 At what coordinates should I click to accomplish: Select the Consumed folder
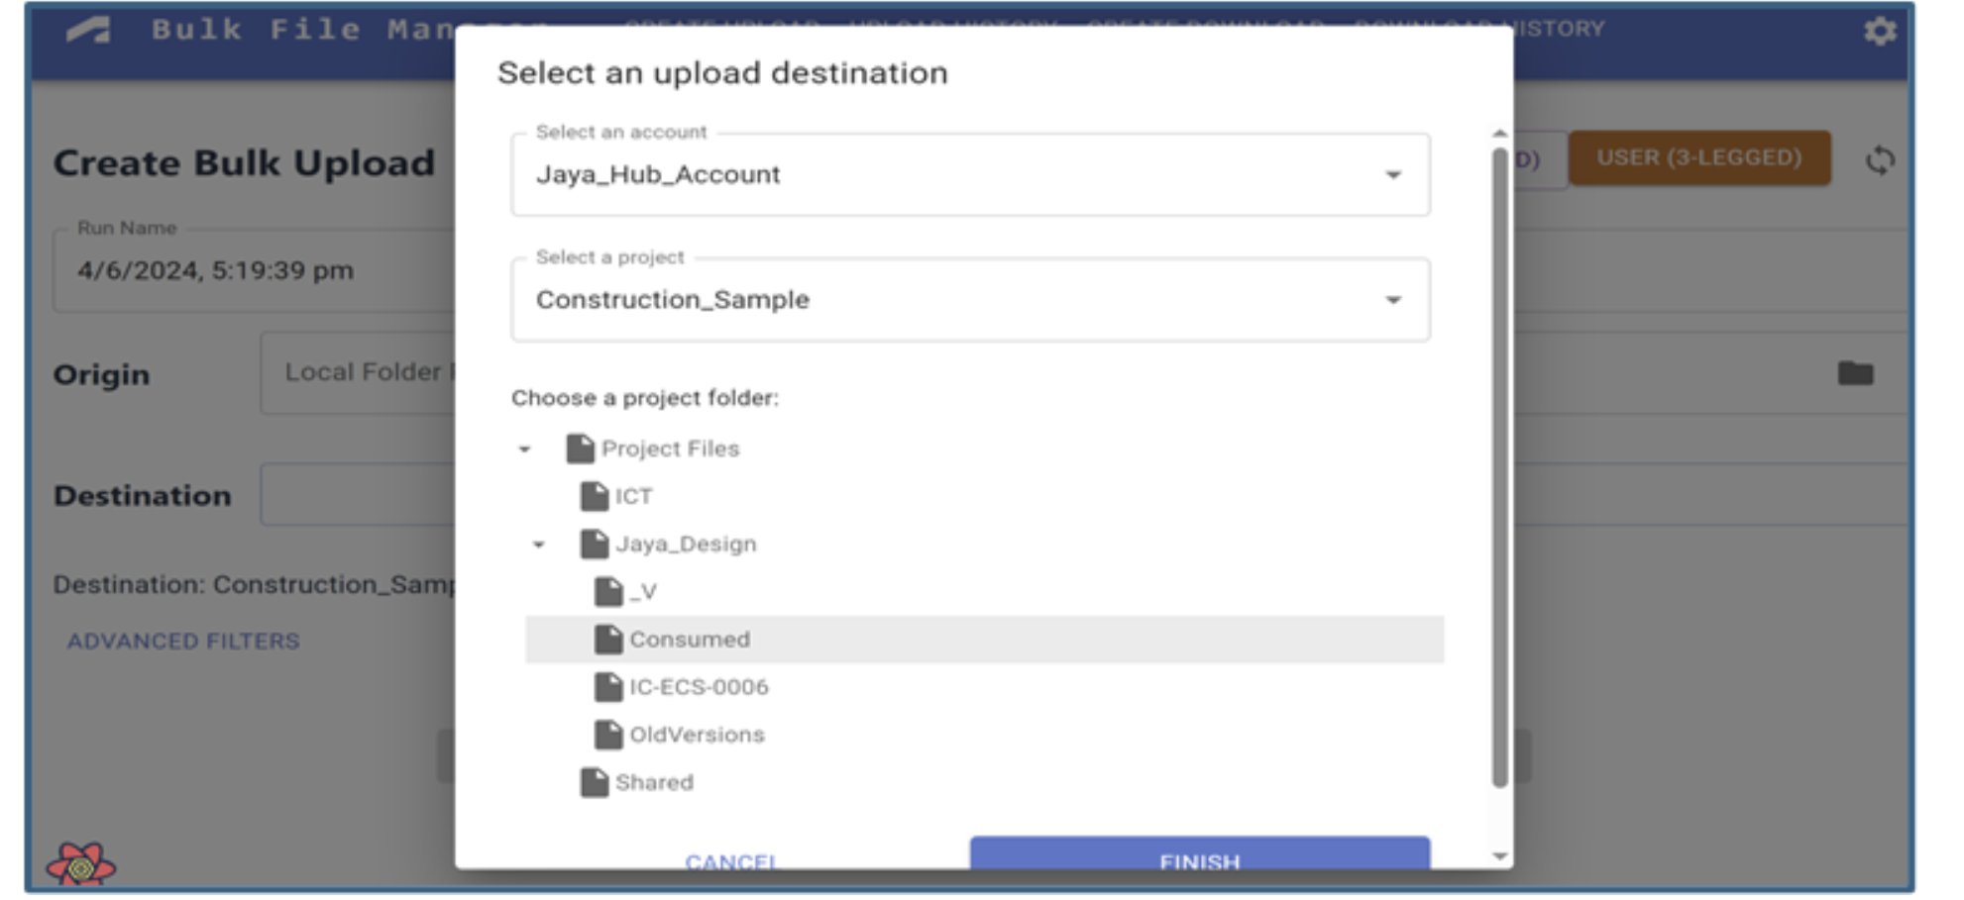(x=690, y=640)
